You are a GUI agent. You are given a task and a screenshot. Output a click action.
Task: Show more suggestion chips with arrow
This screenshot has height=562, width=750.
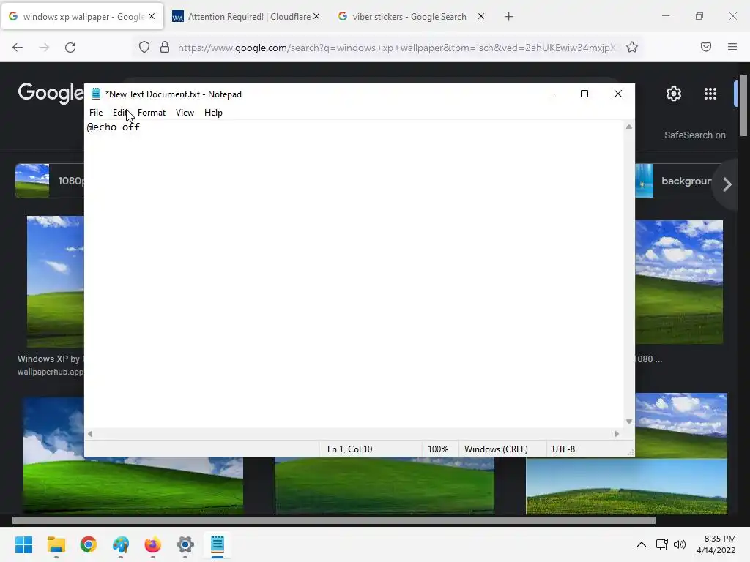[727, 184]
